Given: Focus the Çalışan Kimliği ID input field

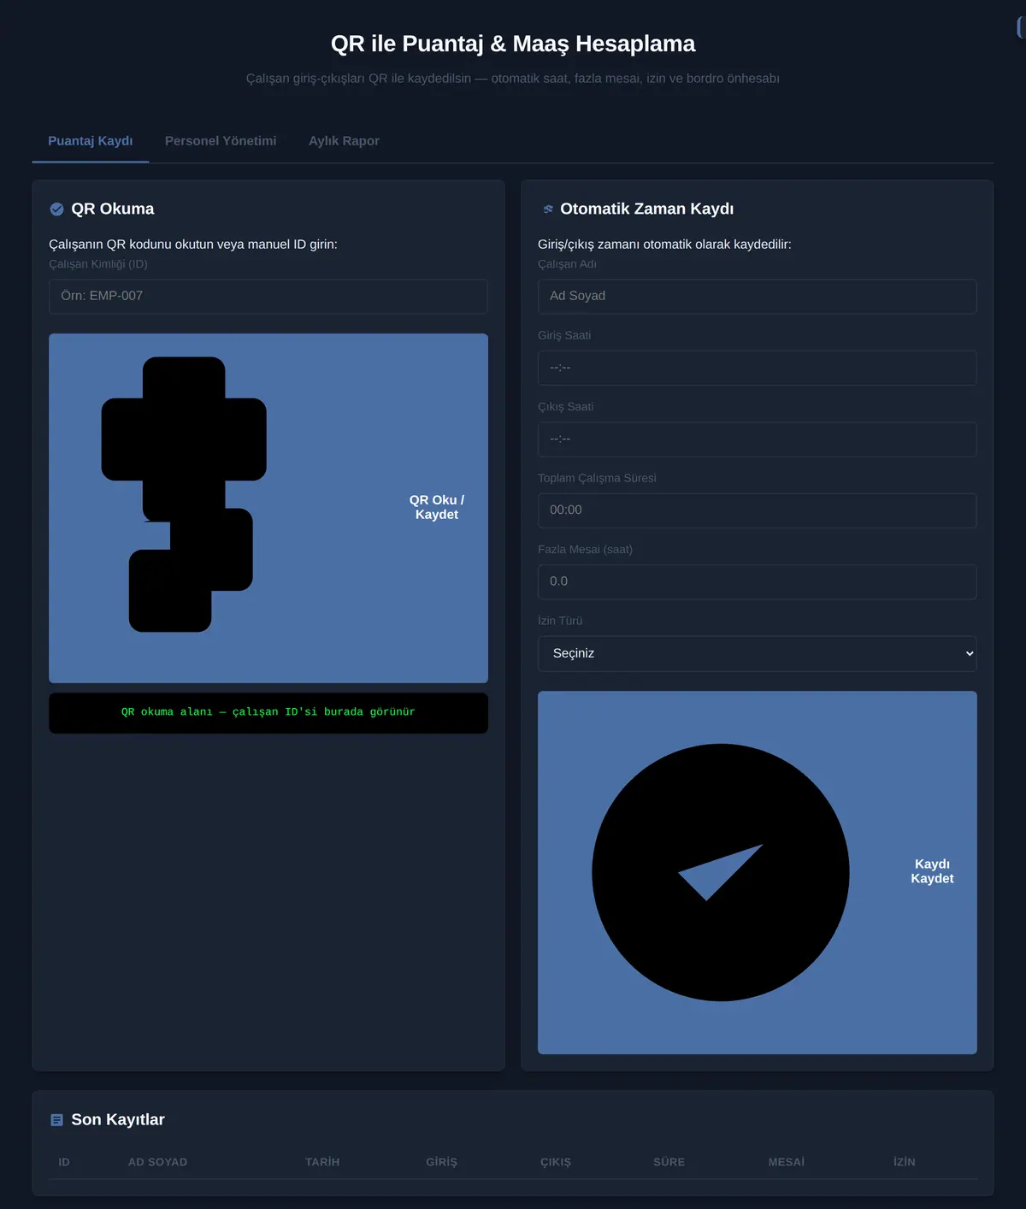Looking at the screenshot, I should (x=268, y=296).
